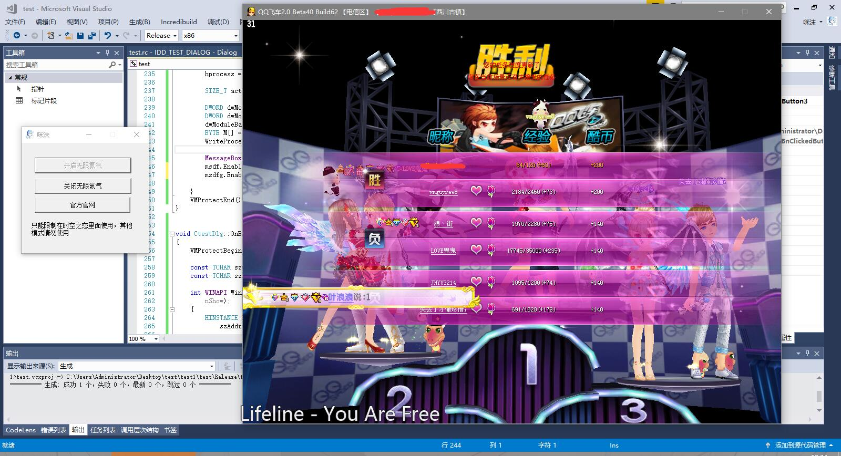Click the user avatar picture top right
The height and width of the screenshot is (456, 841).
click(x=832, y=22)
